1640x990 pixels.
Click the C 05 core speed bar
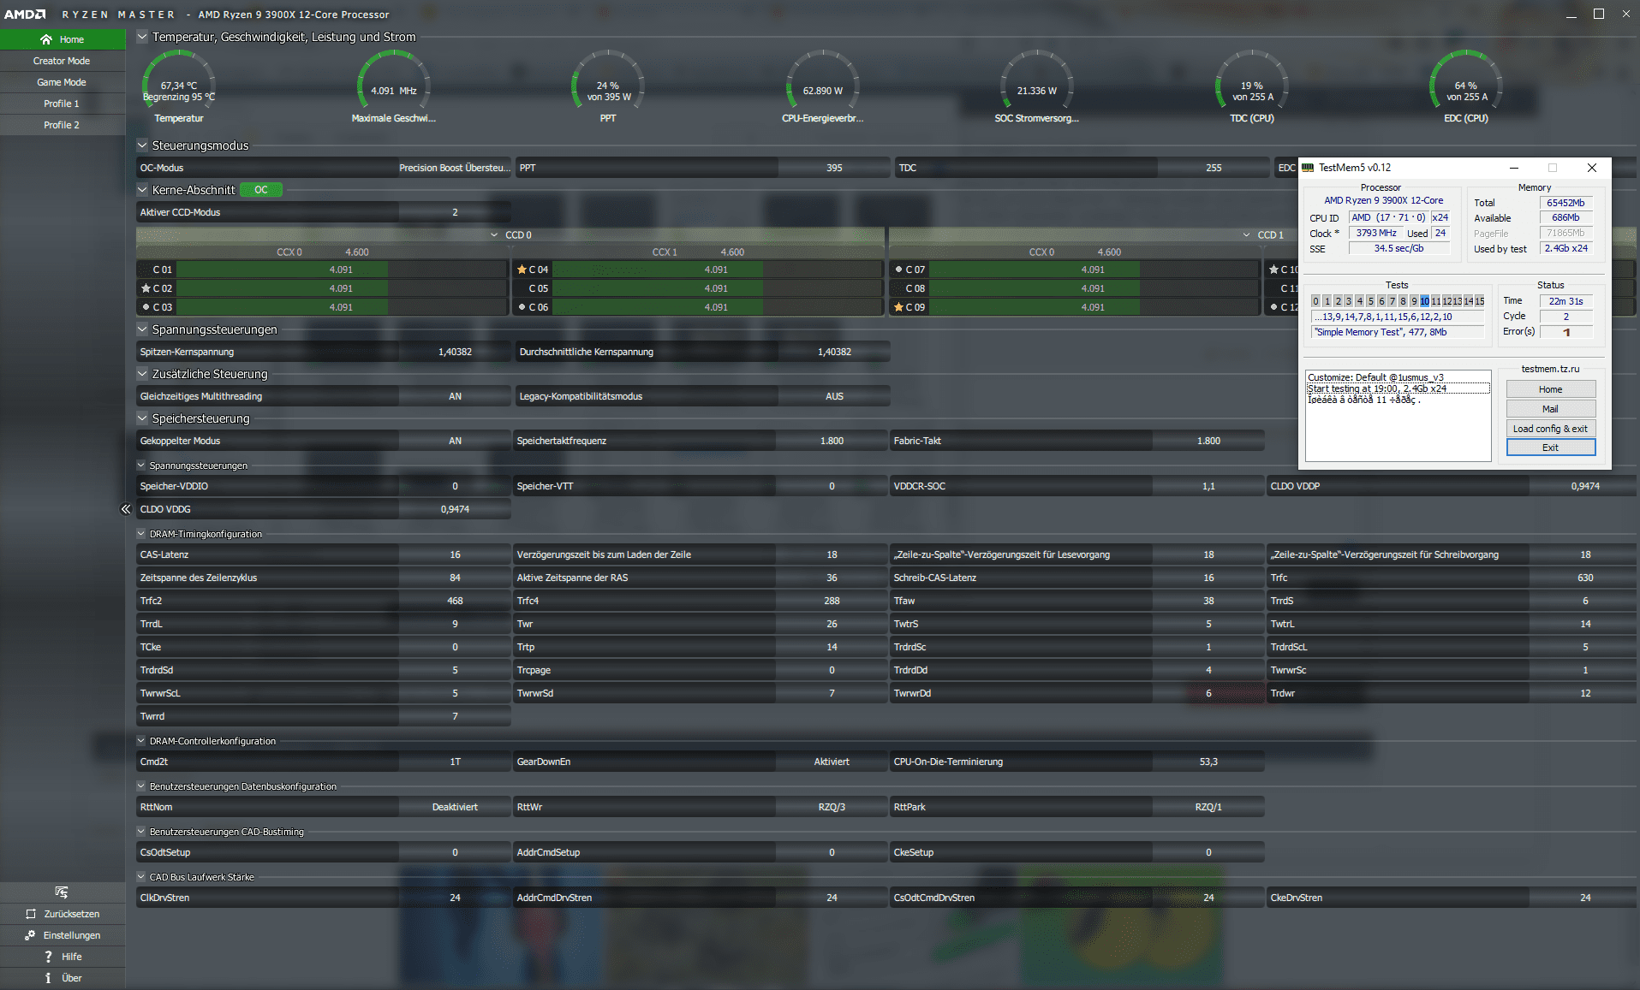716,288
